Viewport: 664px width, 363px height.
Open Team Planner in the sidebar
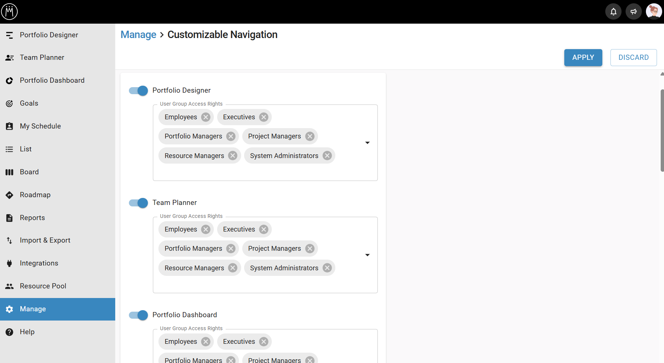pos(58,58)
